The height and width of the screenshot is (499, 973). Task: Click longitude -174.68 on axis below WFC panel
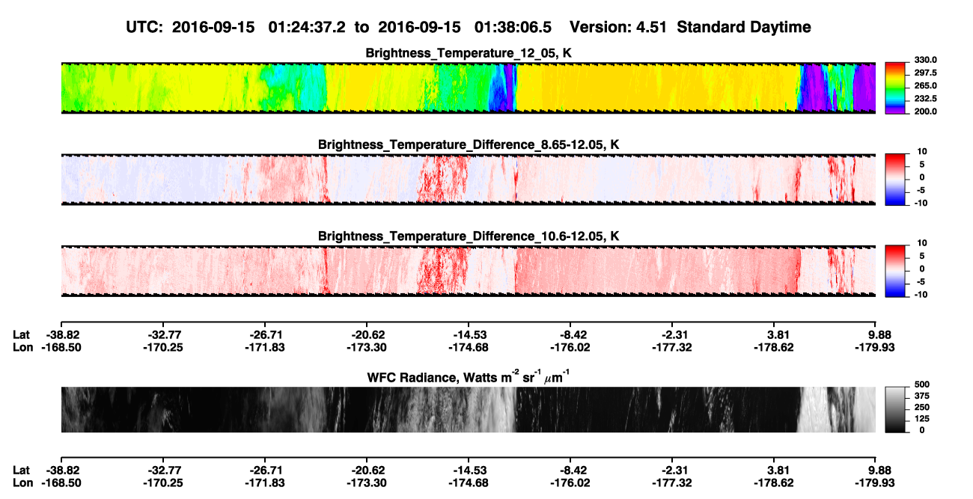pos(468,483)
